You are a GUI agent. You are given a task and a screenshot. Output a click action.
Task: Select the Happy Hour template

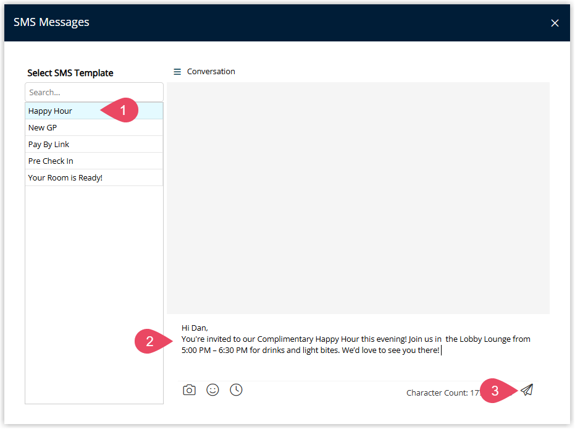94,111
